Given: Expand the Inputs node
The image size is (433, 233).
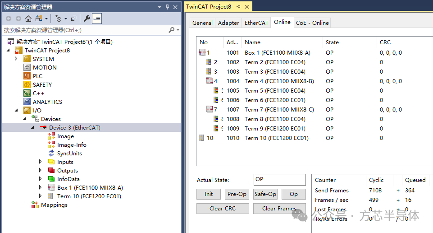Looking at the screenshot, I should pyautogui.click(x=40, y=162).
